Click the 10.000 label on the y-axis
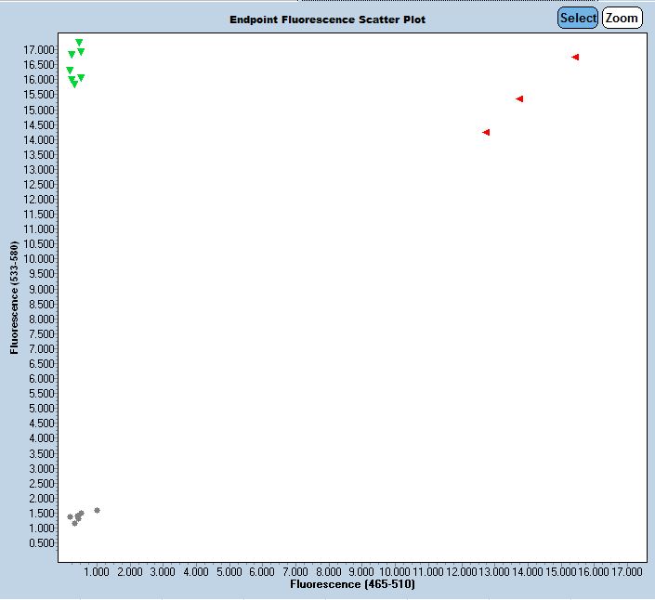Viewport: 655px width, 600px height. [39, 258]
